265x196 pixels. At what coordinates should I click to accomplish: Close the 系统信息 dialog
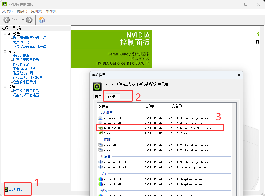point(239,75)
